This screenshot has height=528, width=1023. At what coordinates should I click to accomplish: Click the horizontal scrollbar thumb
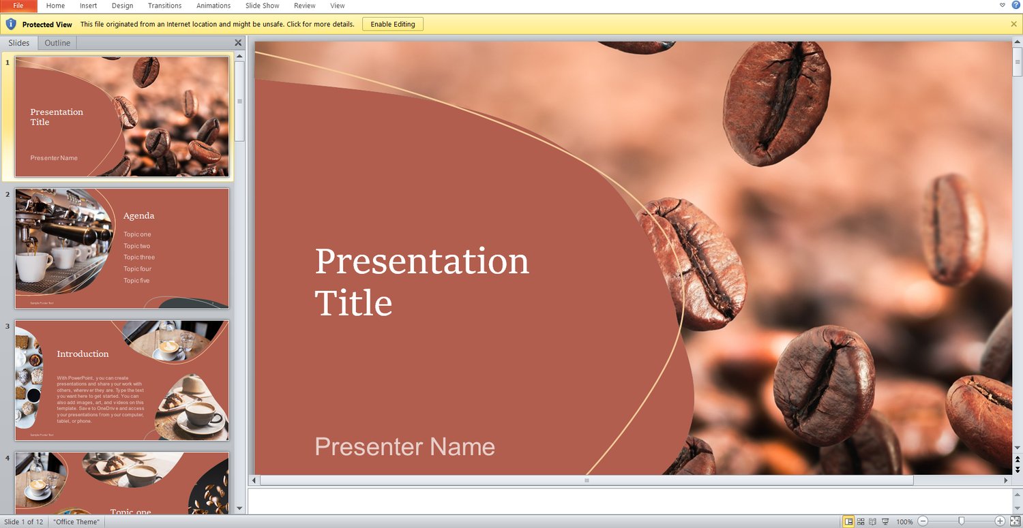coord(587,480)
